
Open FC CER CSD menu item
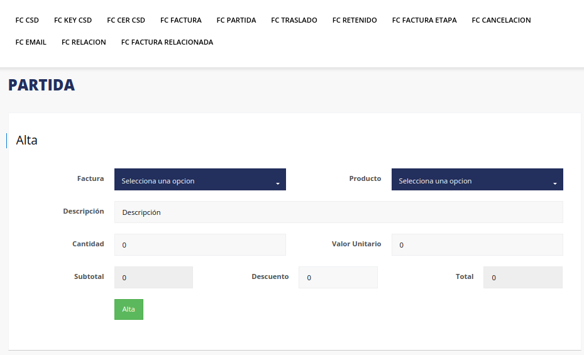pyautogui.click(x=126, y=20)
